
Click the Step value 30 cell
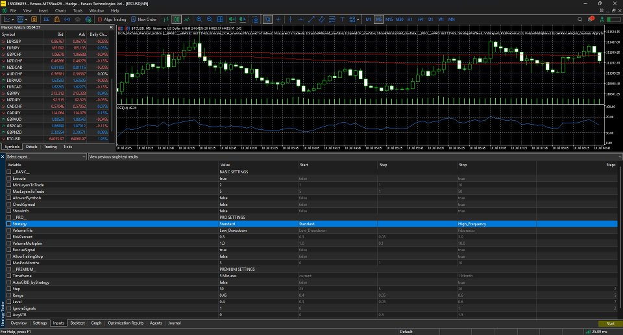tap(258, 289)
